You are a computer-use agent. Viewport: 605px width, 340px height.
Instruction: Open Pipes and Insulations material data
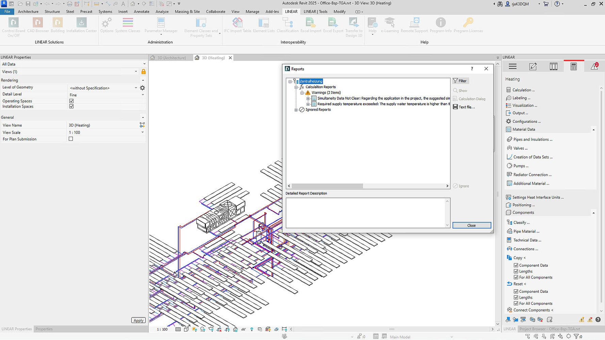point(533,139)
